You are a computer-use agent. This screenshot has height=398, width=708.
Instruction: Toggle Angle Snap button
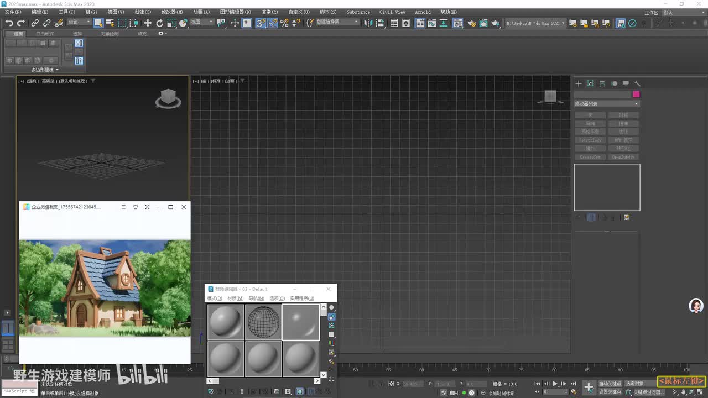coord(272,23)
